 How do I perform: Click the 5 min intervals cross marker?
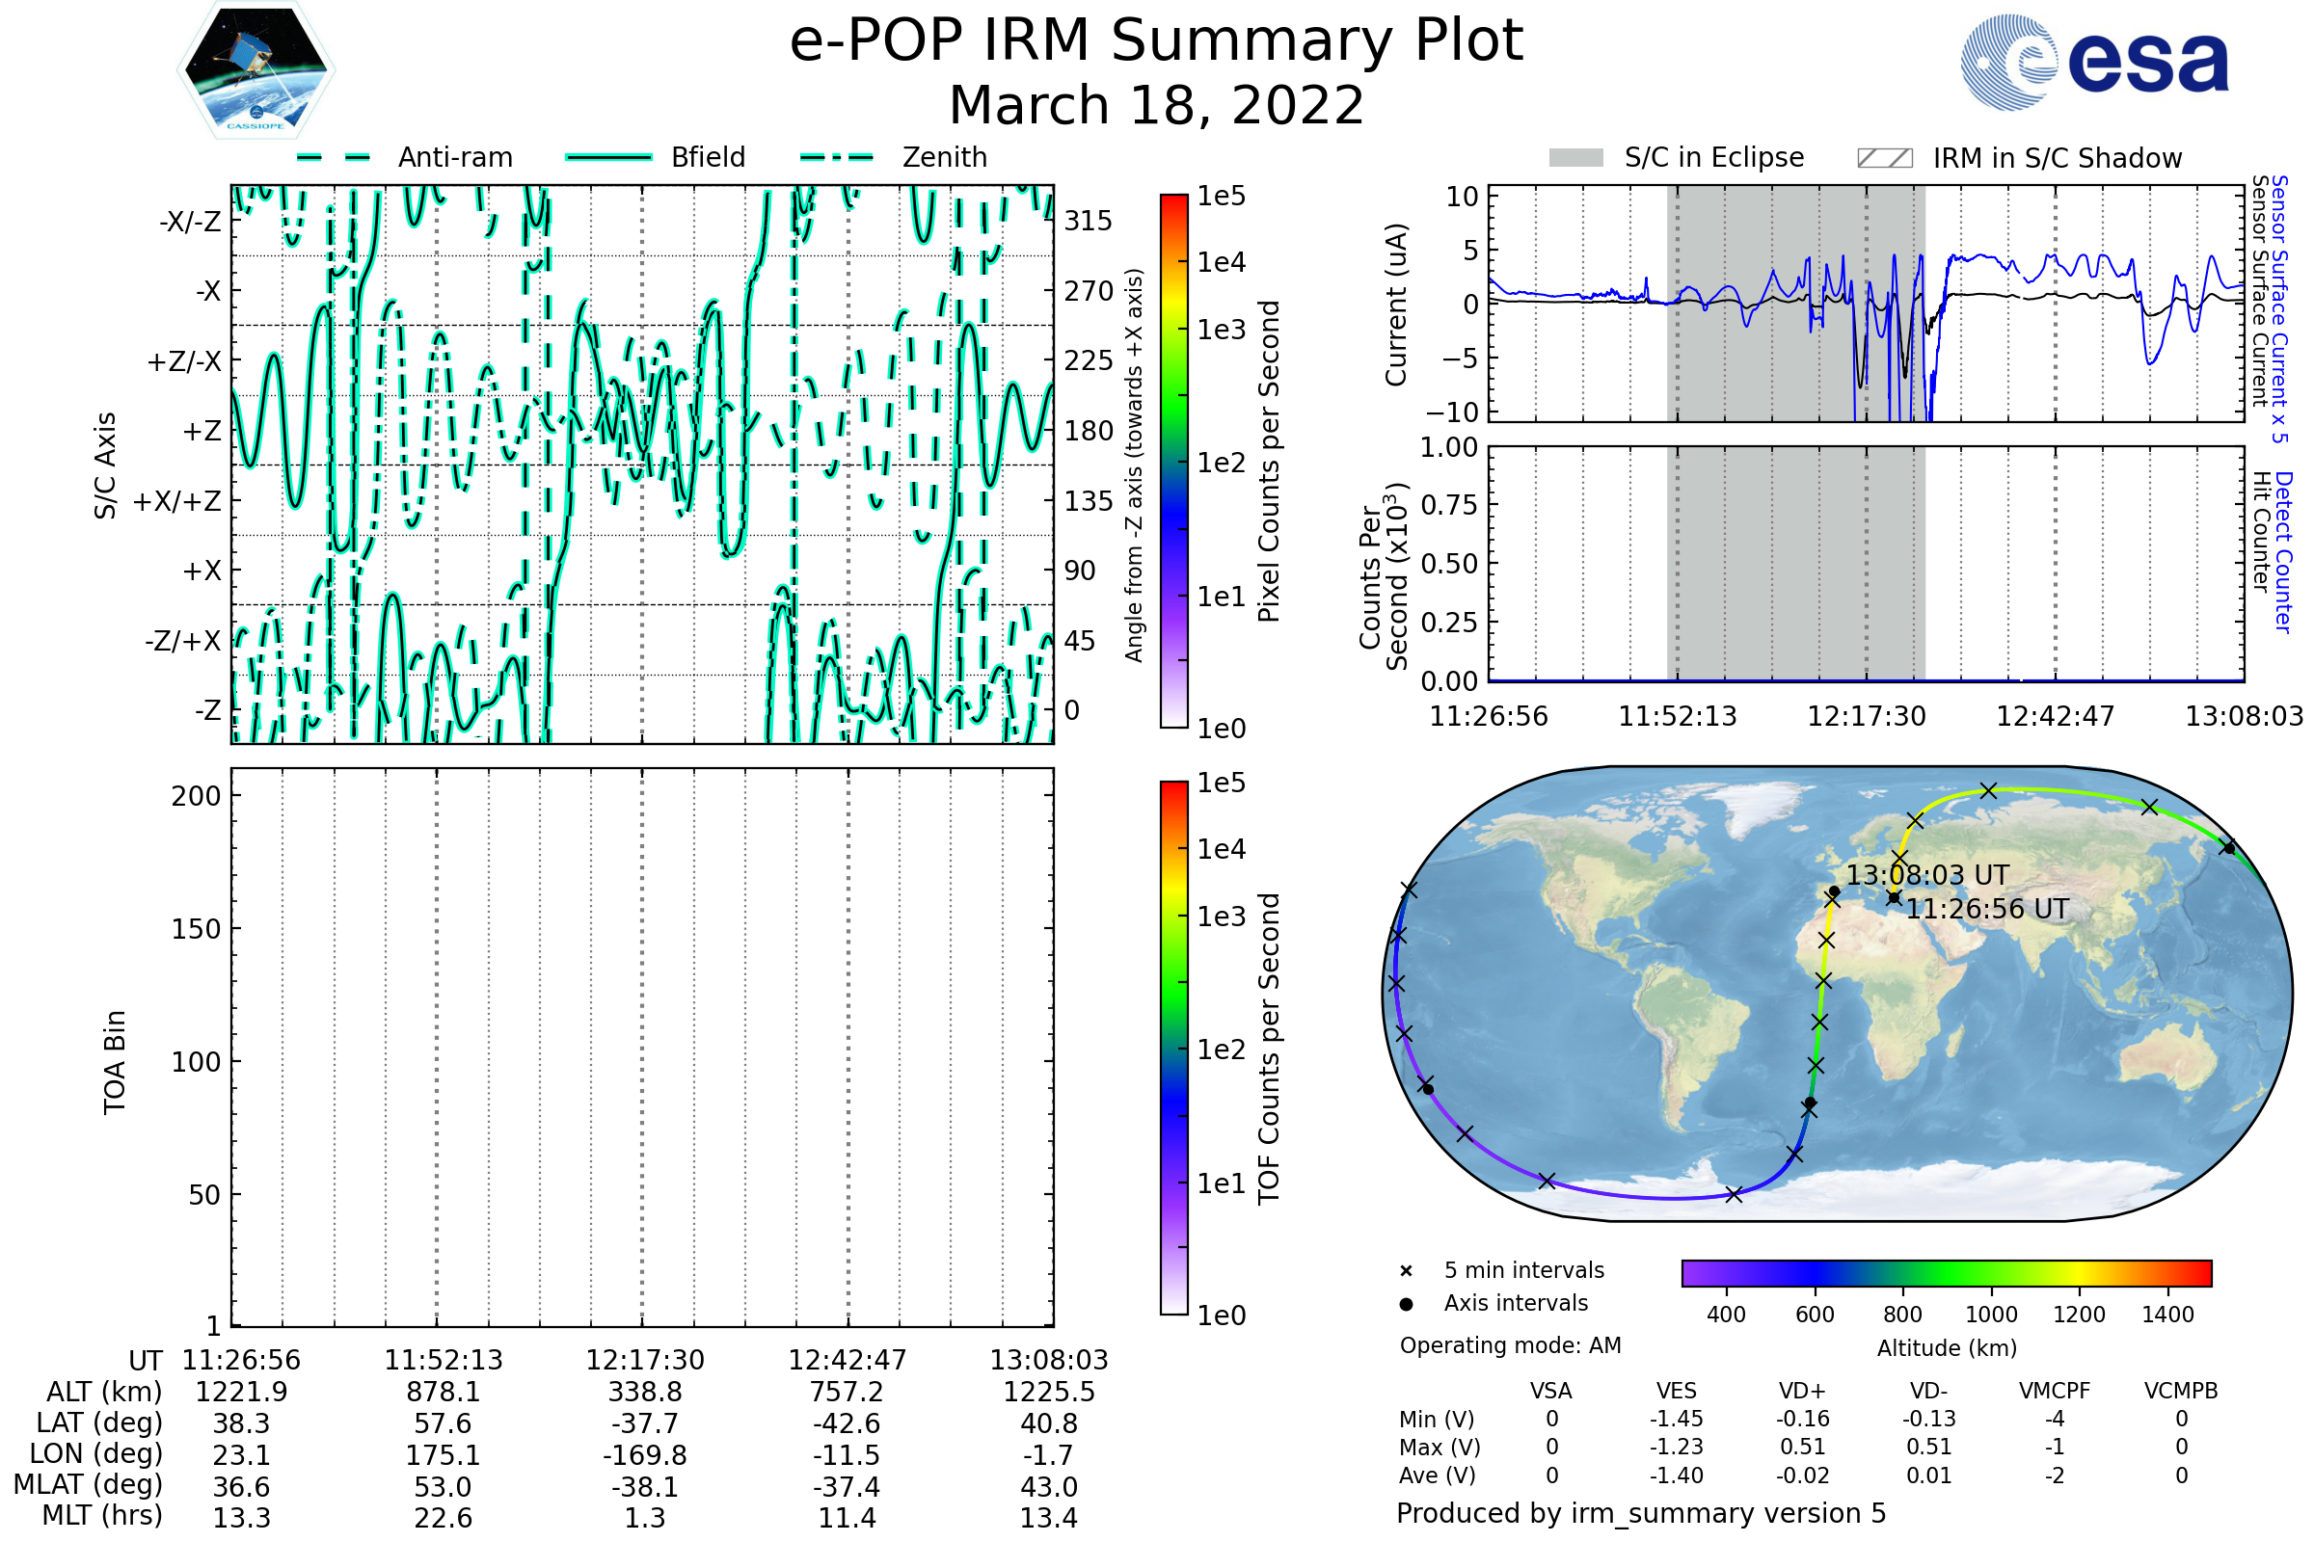pos(1406,1271)
